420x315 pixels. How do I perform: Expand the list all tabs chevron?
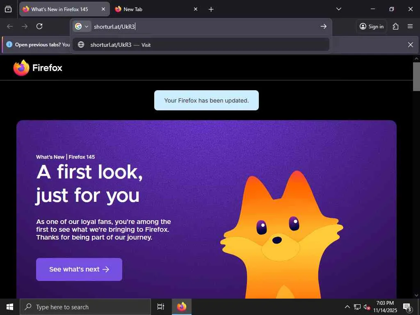338,9
